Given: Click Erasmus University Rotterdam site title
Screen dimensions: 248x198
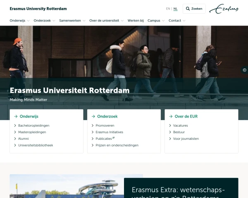Looking at the screenshot, I should click(38, 9).
